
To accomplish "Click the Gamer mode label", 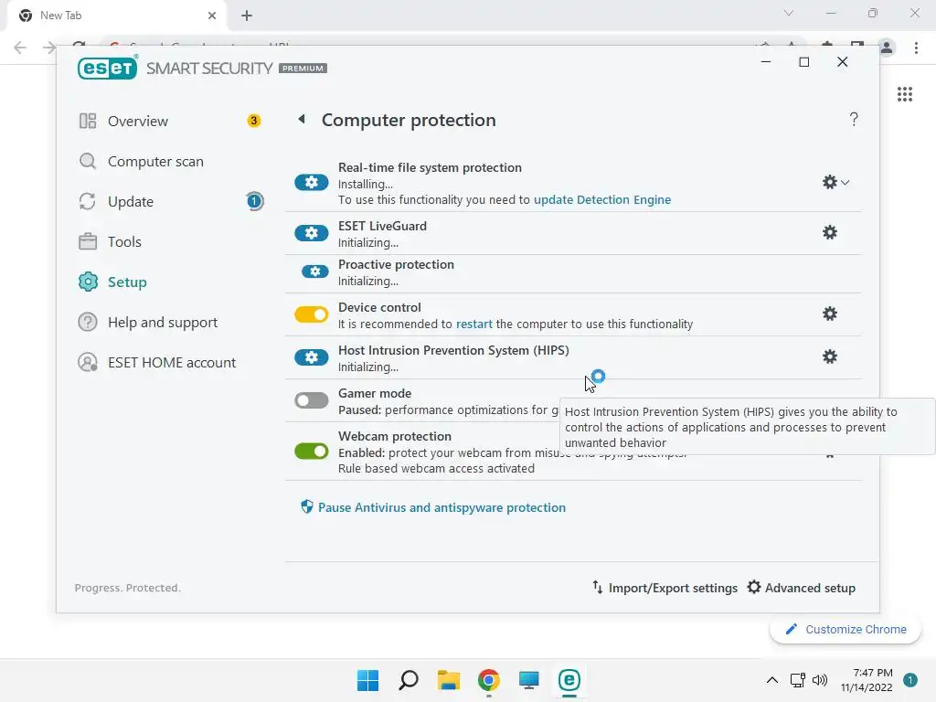I will [x=374, y=393].
